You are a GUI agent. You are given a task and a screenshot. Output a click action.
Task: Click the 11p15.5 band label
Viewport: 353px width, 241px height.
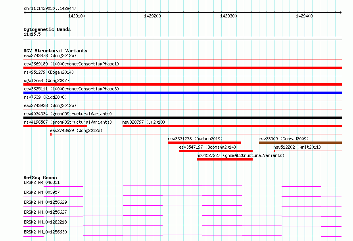(x=32, y=34)
